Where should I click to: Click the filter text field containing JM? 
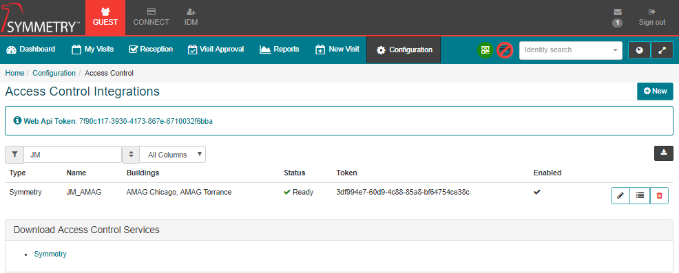point(73,155)
